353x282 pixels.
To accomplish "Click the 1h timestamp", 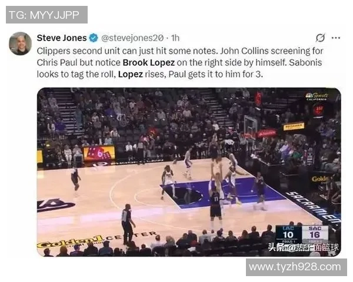I will click(175, 38).
